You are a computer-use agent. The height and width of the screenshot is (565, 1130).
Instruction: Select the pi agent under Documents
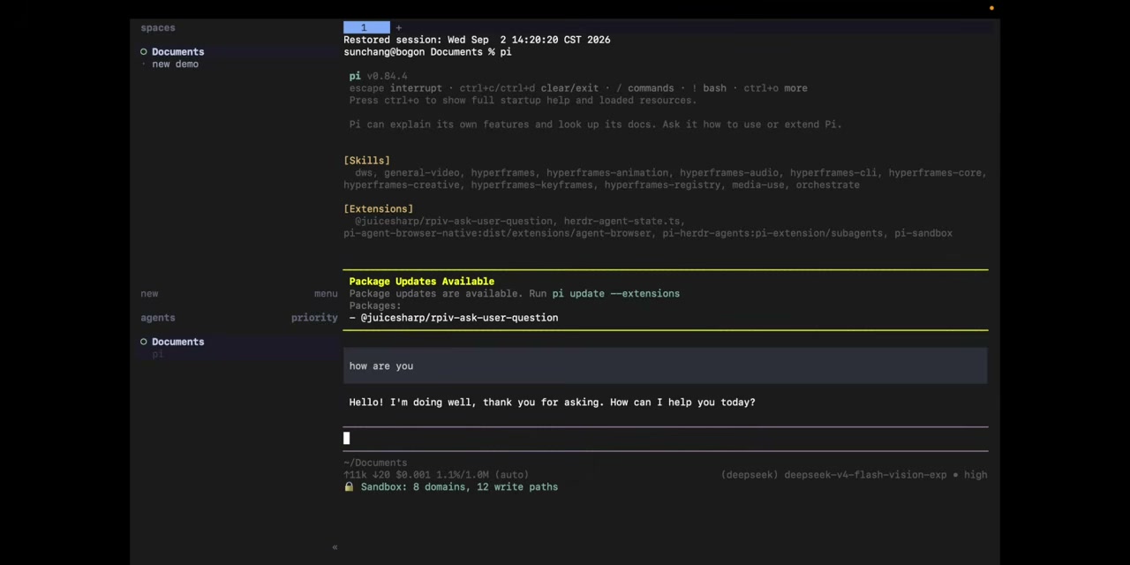pyautogui.click(x=157, y=354)
